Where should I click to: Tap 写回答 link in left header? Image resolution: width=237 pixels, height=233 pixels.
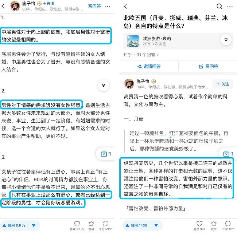(94, 6)
